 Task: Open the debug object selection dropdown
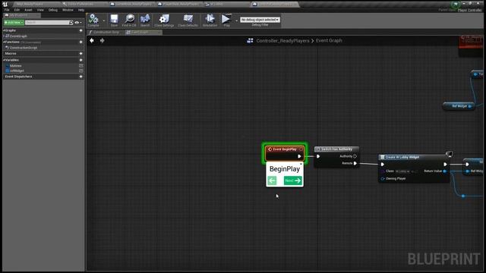click(x=260, y=20)
